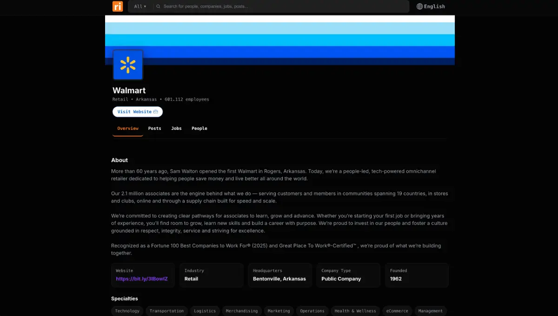Go to the People tab
Image resolution: width=558 pixels, height=316 pixels.
(199, 128)
